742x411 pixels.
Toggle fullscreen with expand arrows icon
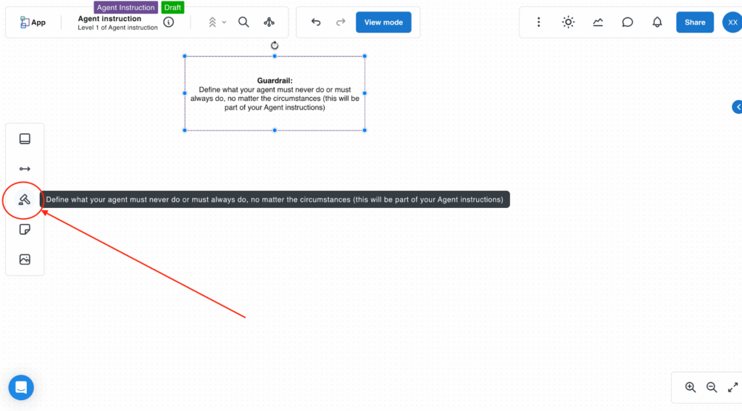point(733,387)
